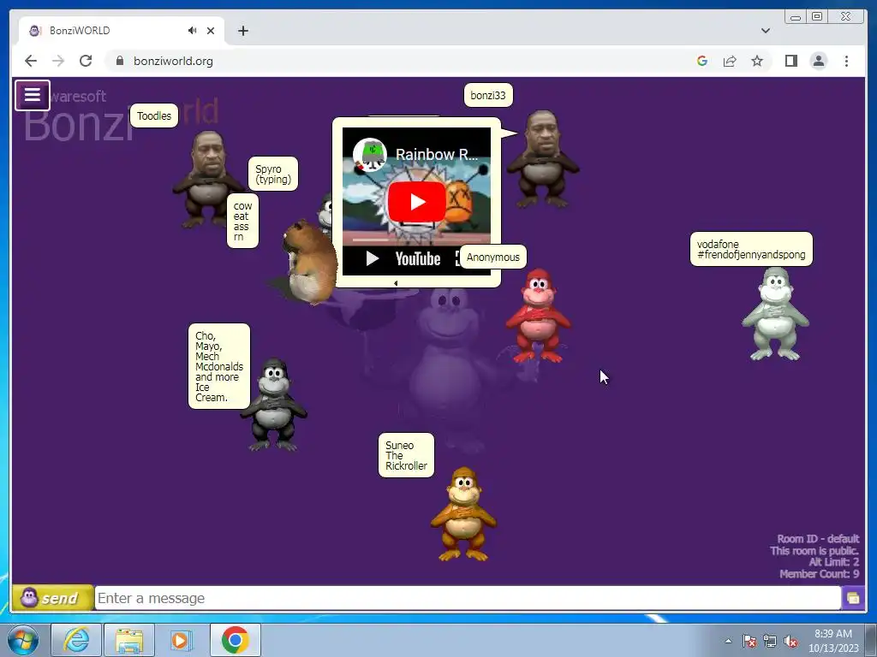Image resolution: width=877 pixels, height=657 pixels.
Task: Go forward in Chrome
Action: (58, 61)
